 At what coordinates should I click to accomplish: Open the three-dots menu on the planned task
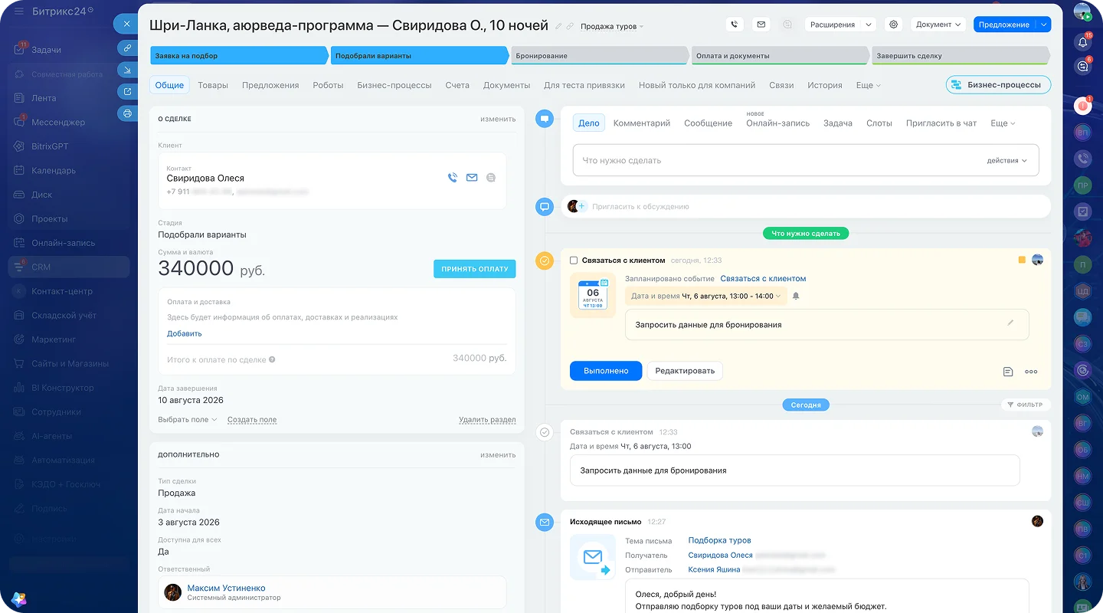tap(1031, 372)
